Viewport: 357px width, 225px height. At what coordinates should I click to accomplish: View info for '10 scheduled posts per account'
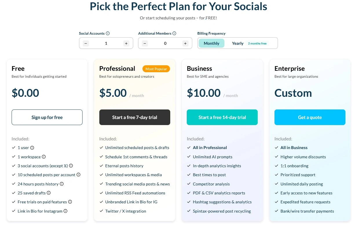point(78,175)
